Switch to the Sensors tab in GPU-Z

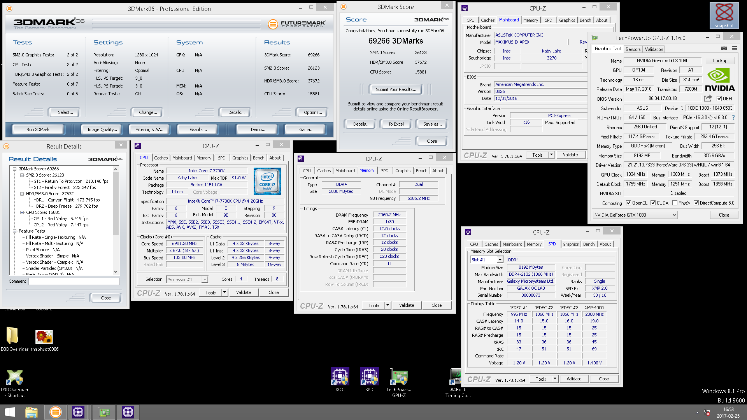[x=633, y=49]
